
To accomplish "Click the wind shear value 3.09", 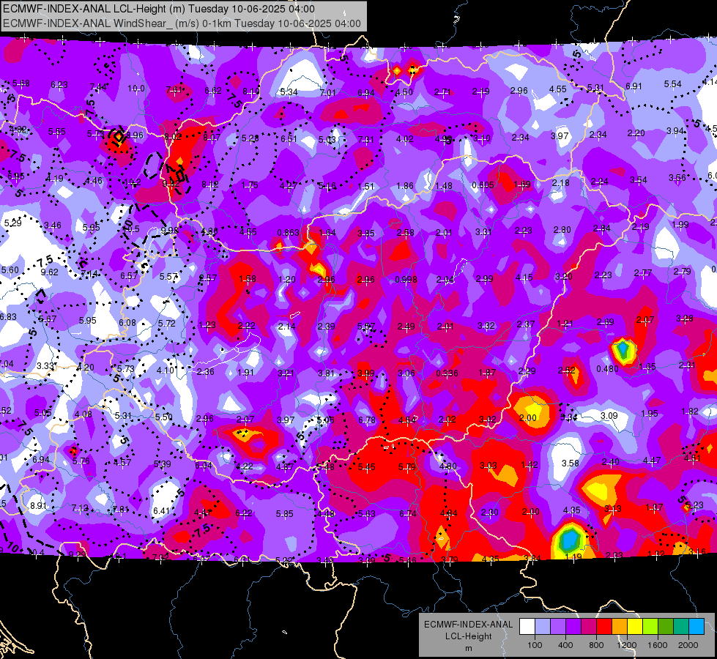I will [x=609, y=415].
